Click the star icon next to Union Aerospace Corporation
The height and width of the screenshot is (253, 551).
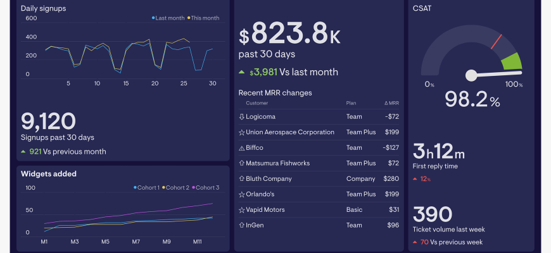pos(241,133)
